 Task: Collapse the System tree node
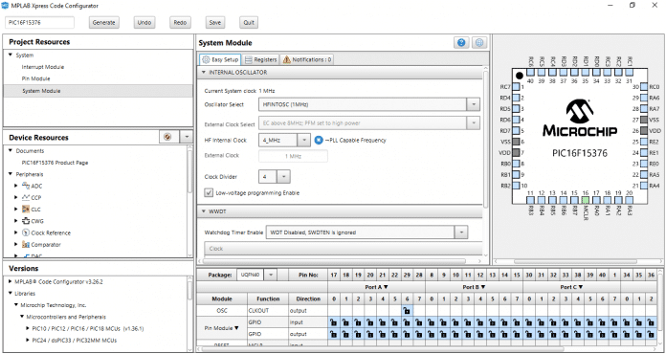(11, 55)
